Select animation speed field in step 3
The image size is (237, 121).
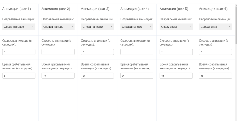97,52
